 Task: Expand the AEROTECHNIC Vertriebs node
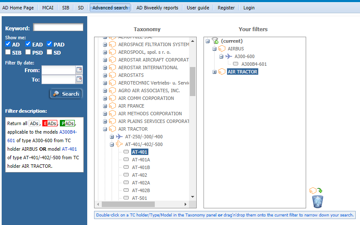(105, 83)
